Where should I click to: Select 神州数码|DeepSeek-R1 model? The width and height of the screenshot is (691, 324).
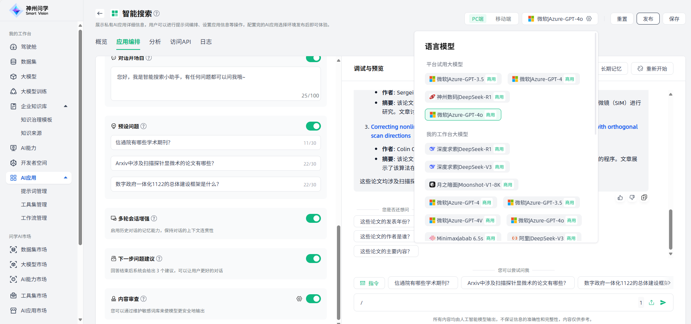467,97
